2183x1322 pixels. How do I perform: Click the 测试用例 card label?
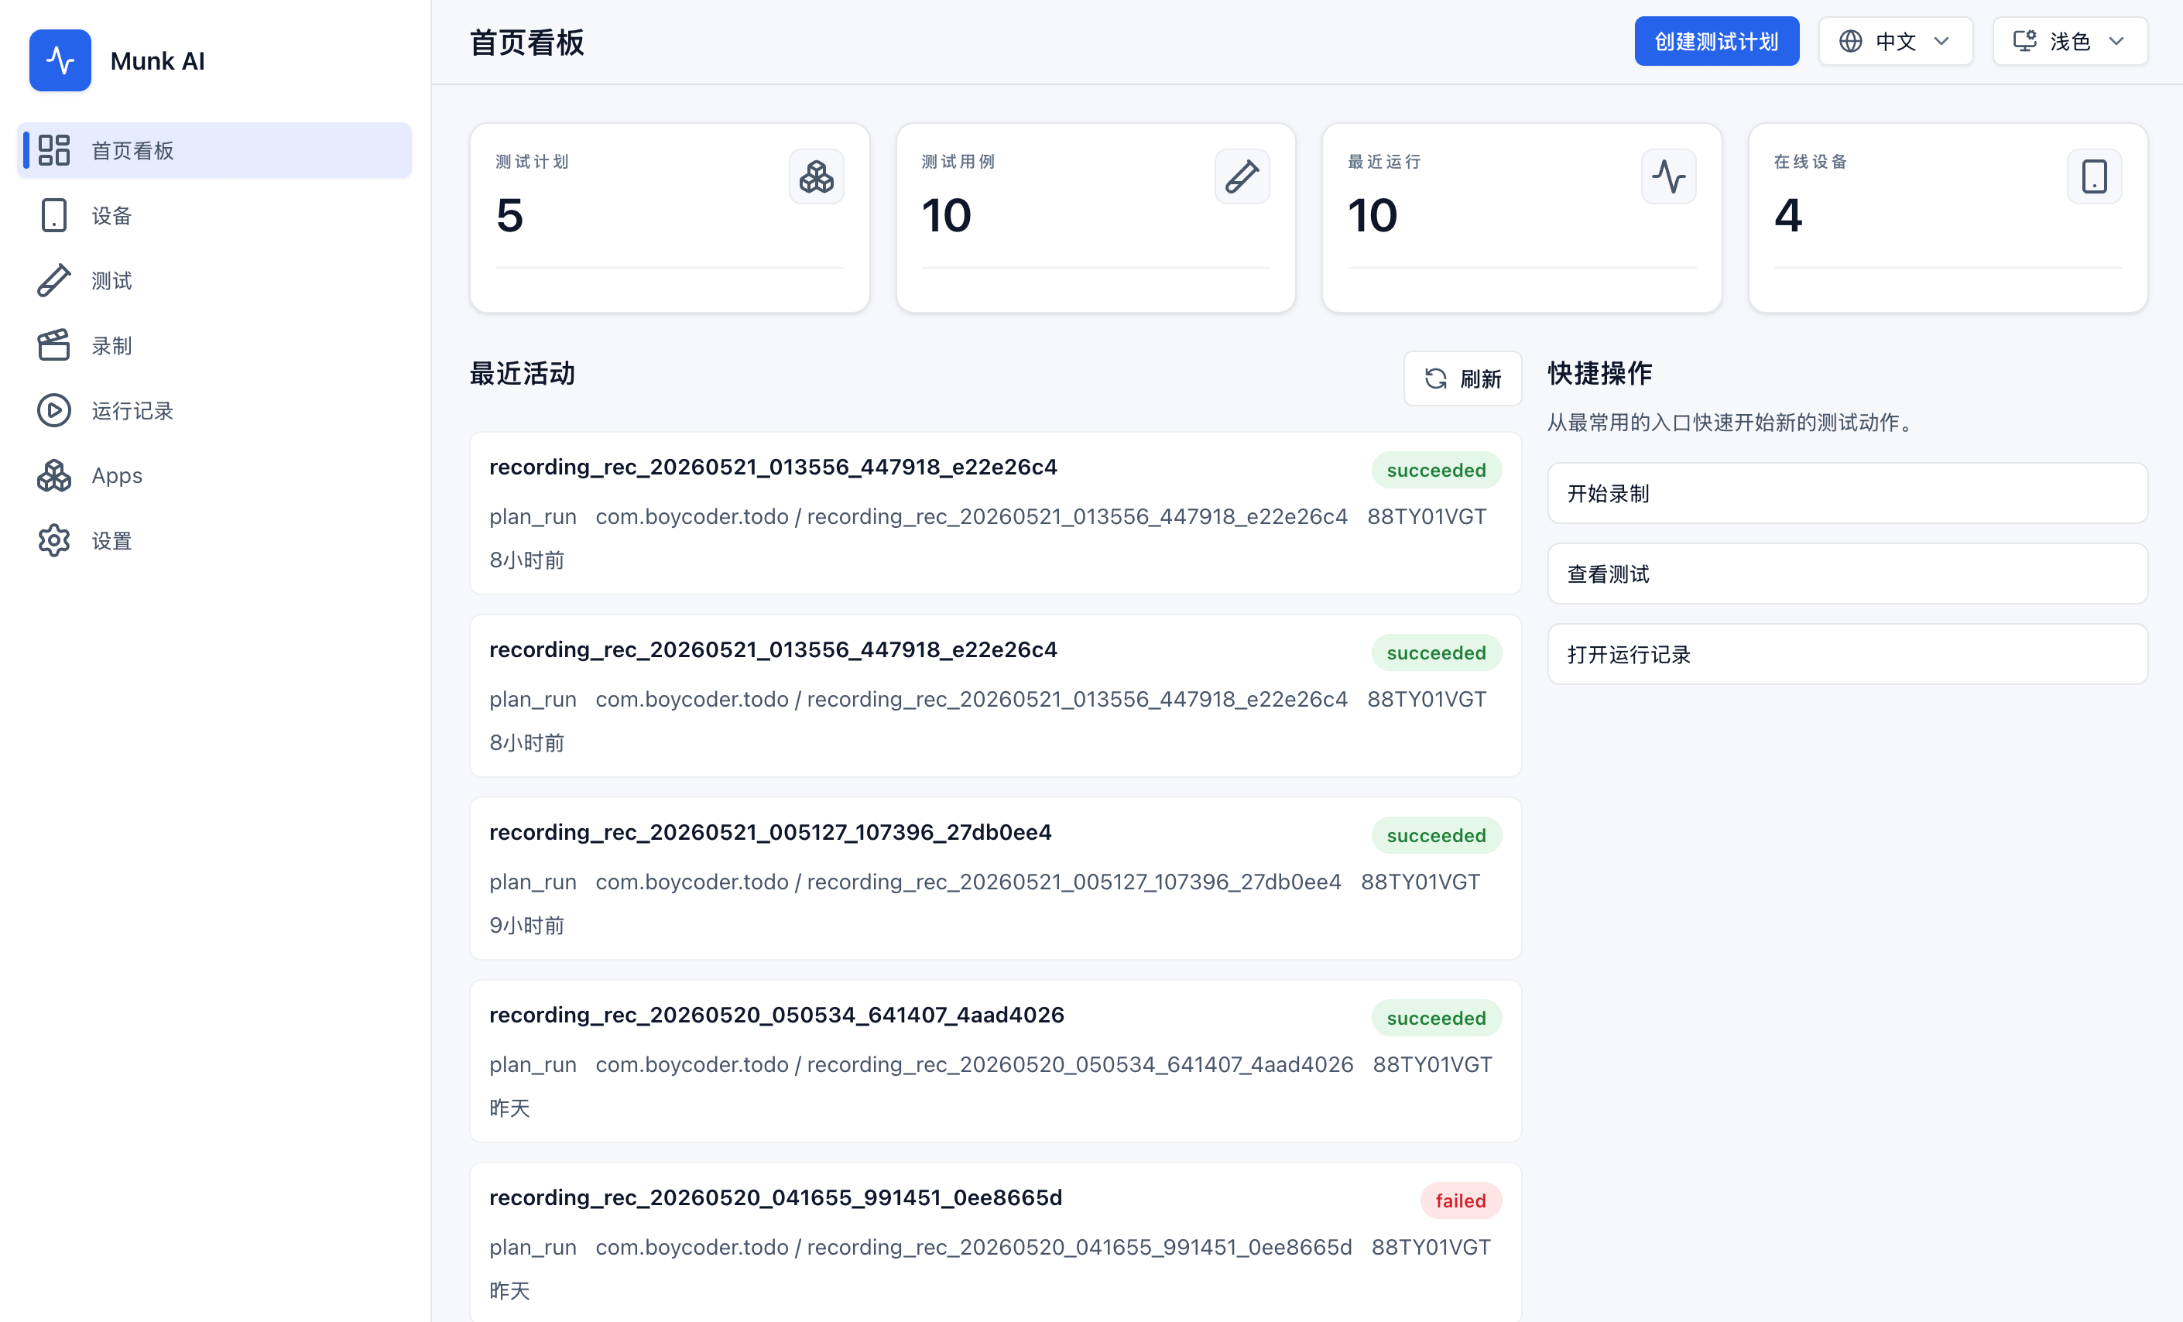point(958,161)
